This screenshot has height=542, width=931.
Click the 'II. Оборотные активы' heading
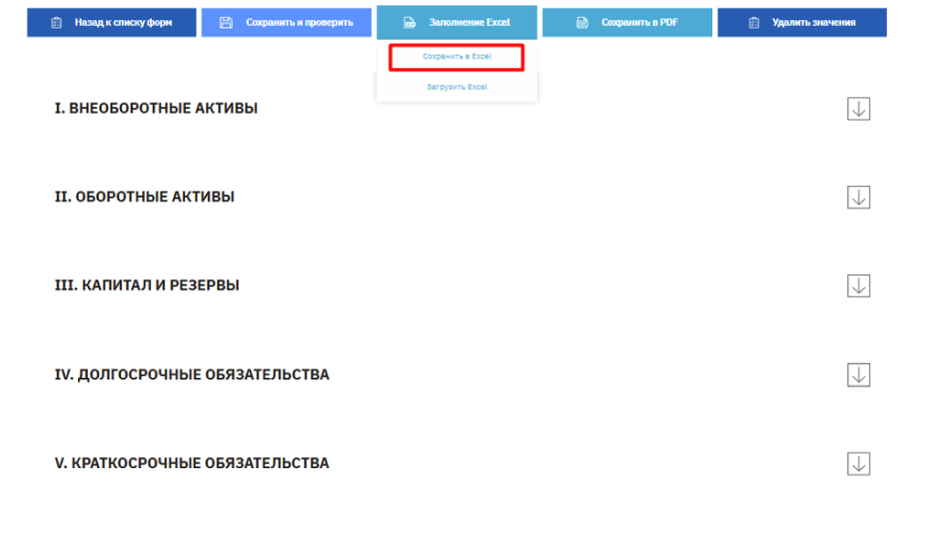(x=145, y=198)
